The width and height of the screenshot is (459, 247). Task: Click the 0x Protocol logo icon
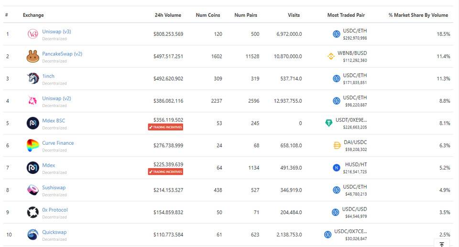coord(33,212)
